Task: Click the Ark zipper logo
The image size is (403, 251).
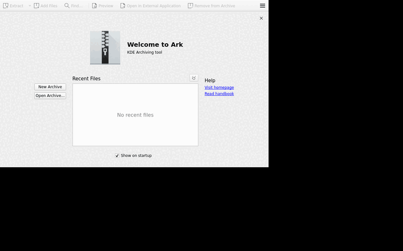Action: point(105,48)
